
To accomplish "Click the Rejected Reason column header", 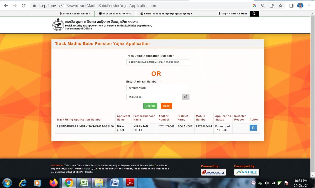I will click(240, 118).
